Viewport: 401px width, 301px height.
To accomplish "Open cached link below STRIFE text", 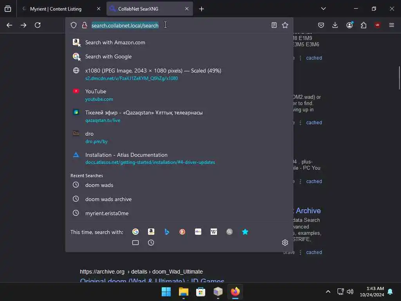I will pyautogui.click(x=314, y=252).
